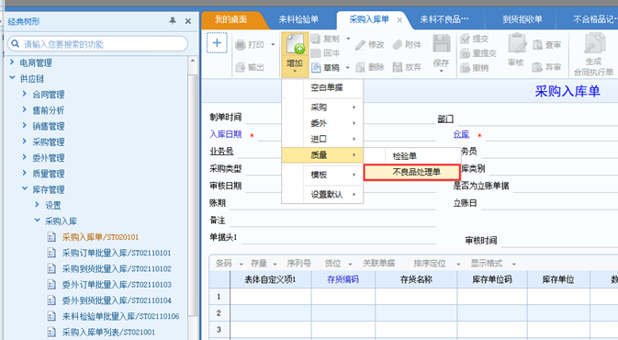The height and width of the screenshot is (340, 618).
Task: Expand the 销售管理 tree node
Action: (x=25, y=125)
